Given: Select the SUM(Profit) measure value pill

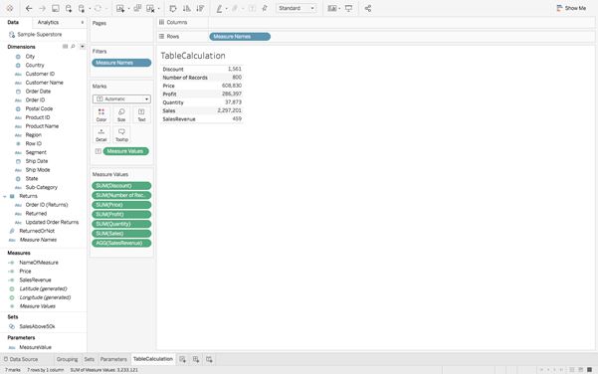Looking at the screenshot, I should coord(121,214).
